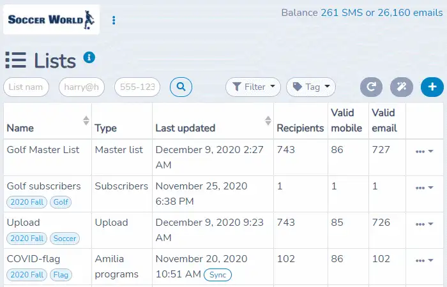This screenshot has height=287, width=447.
Task: Click the 2020 Fall tag under COVID-flag
Action: point(27,275)
